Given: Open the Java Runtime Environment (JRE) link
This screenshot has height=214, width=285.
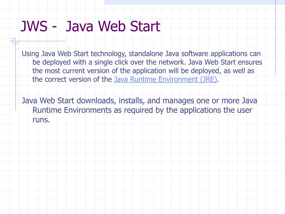Looking at the screenshot, I should click(x=165, y=79).
